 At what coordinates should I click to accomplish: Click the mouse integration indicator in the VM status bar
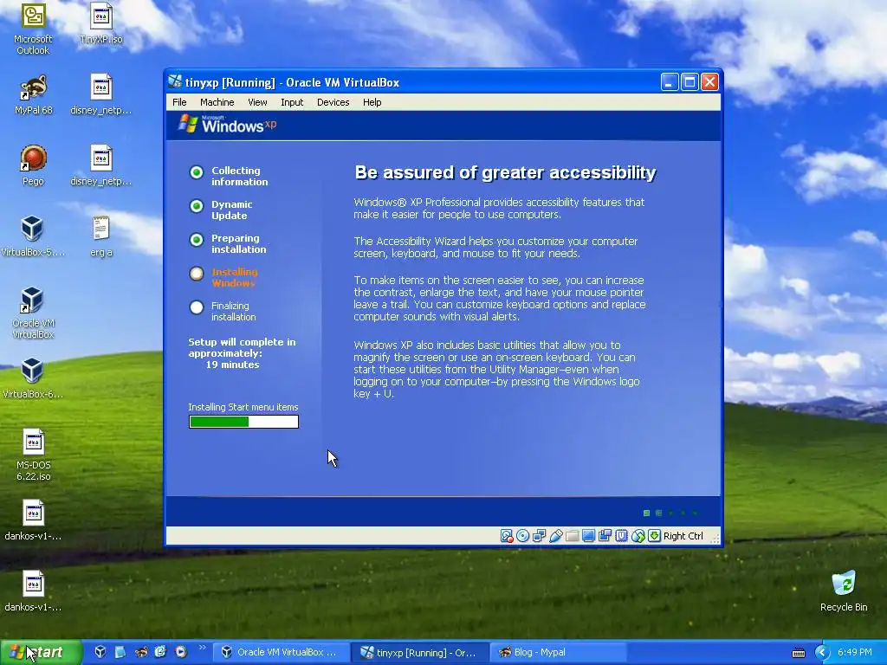[638, 535]
